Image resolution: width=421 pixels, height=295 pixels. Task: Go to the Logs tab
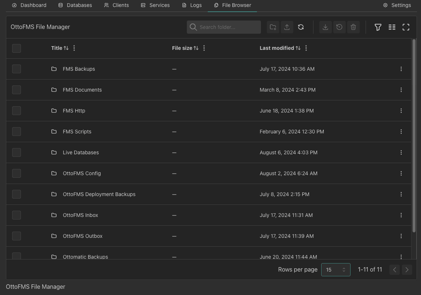(192, 5)
